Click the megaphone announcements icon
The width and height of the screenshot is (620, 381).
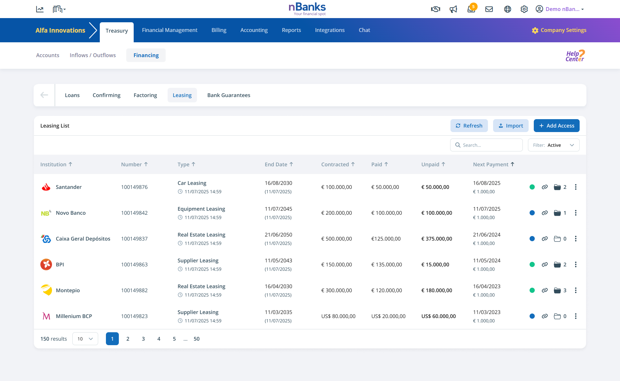point(453,9)
